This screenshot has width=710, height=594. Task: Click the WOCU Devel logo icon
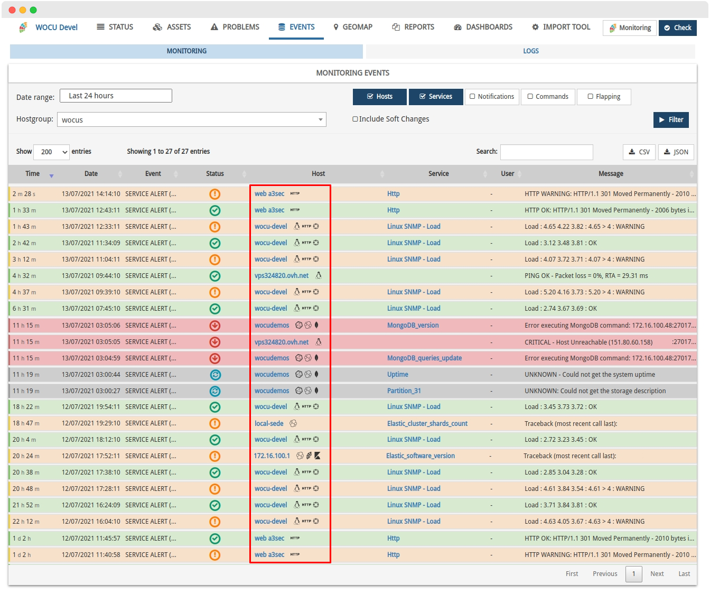point(23,27)
